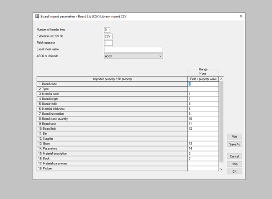
Task: Open the ASCII or Unicode dropdown
Action: point(133,56)
